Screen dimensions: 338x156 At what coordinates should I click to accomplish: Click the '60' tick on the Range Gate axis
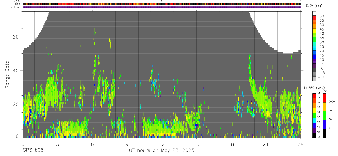[16, 37]
